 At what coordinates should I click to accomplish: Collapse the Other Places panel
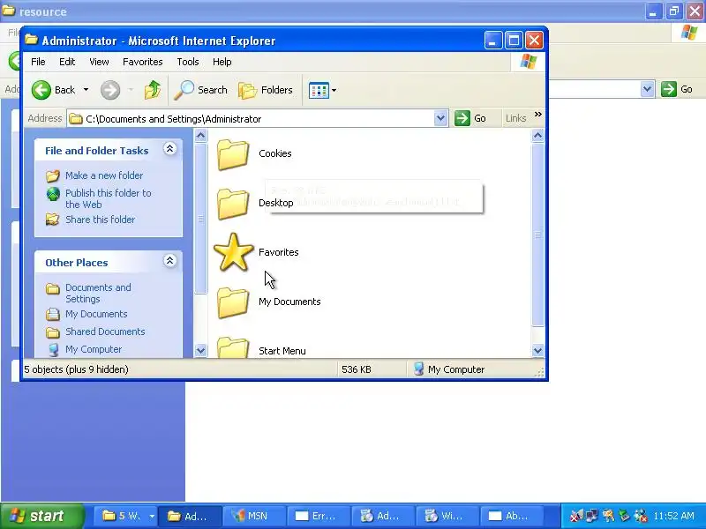coord(169,261)
